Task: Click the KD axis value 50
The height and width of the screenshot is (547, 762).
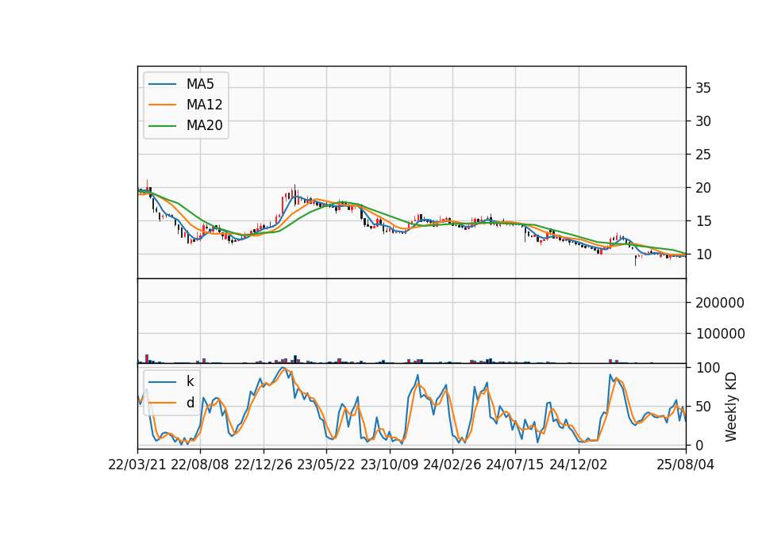Action: (x=703, y=407)
